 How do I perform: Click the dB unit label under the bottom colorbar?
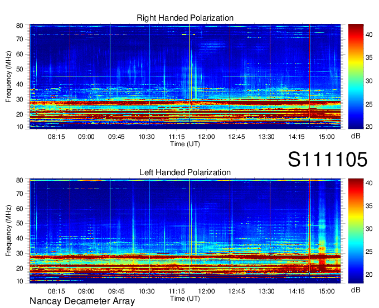point(356,290)
